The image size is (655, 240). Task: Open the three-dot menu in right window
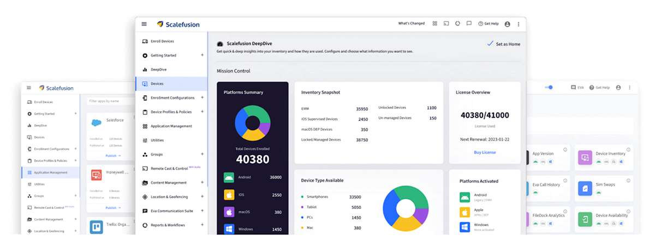click(x=629, y=88)
